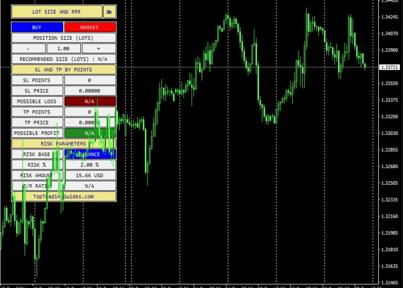Click the RISK % label
This screenshot has height=288, width=403.
click(37, 164)
